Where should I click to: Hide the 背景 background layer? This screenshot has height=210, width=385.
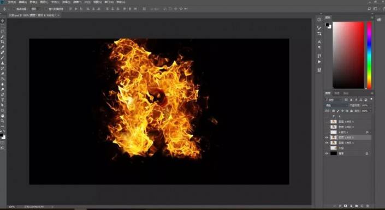pyautogui.click(x=327, y=153)
